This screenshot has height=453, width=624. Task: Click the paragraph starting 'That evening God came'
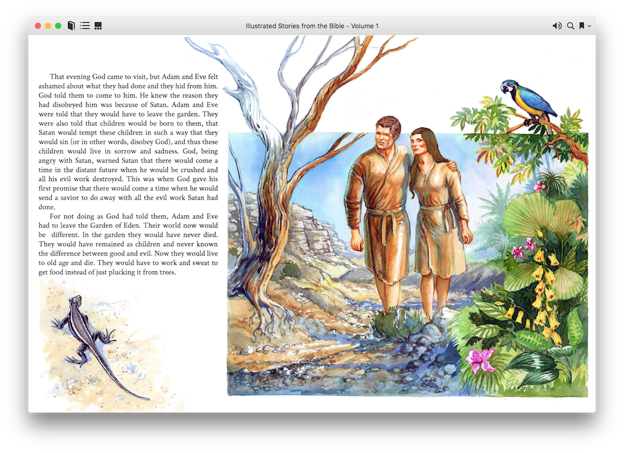(x=128, y=141)
